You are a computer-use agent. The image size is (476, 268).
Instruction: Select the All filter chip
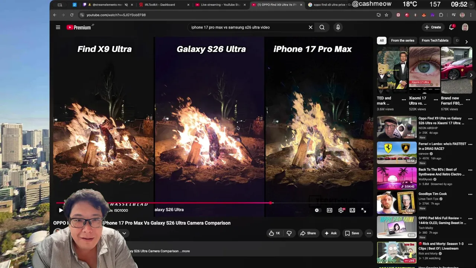(382, 40)
